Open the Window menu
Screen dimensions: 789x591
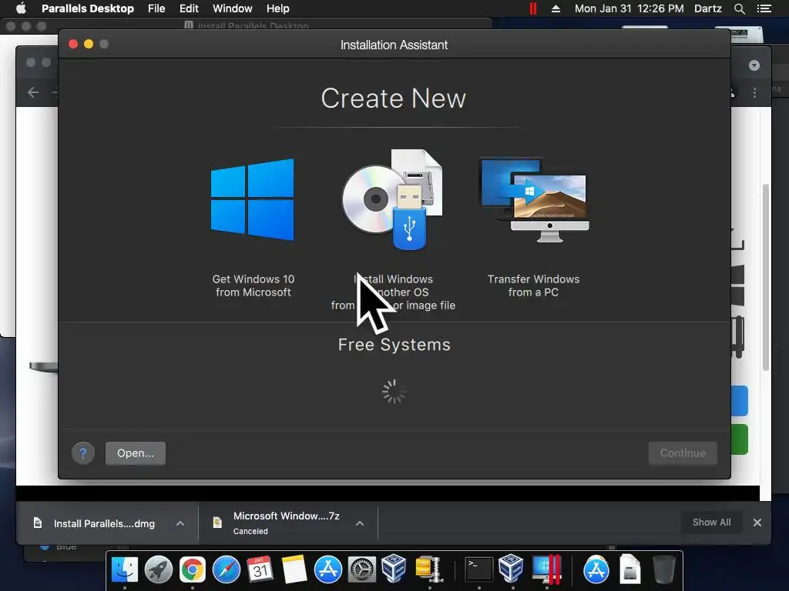[233, 8]
